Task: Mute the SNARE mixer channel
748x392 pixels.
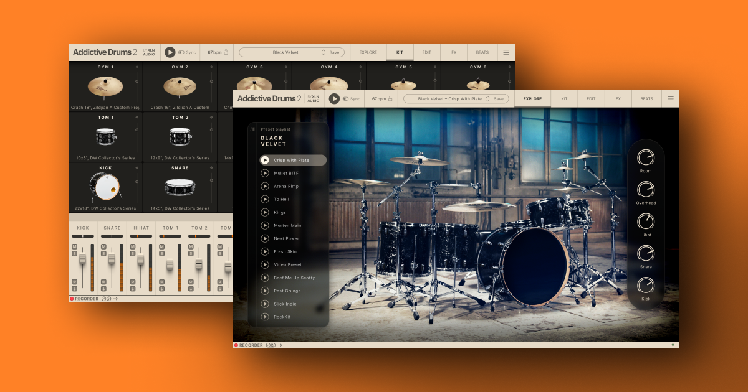Action: pos(103,247)
